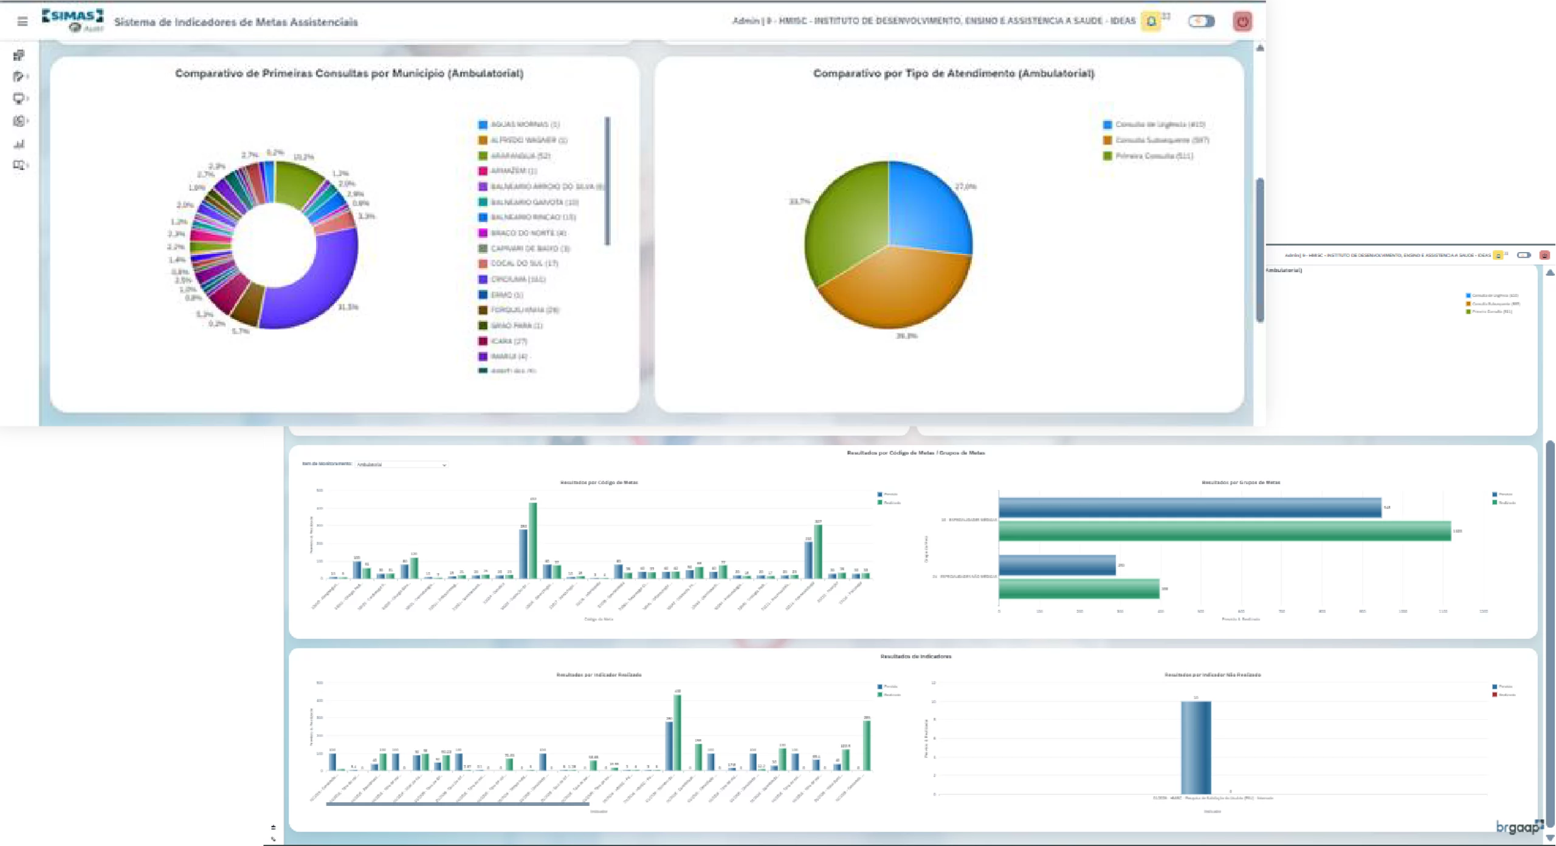The height and width of the screenshot is (846, 1556).
Task: Open the hamburger menu beside SIMAS logo
Action: [22, 22]
